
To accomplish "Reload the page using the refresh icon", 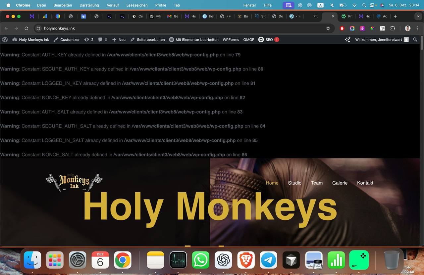I will (26, 28).
